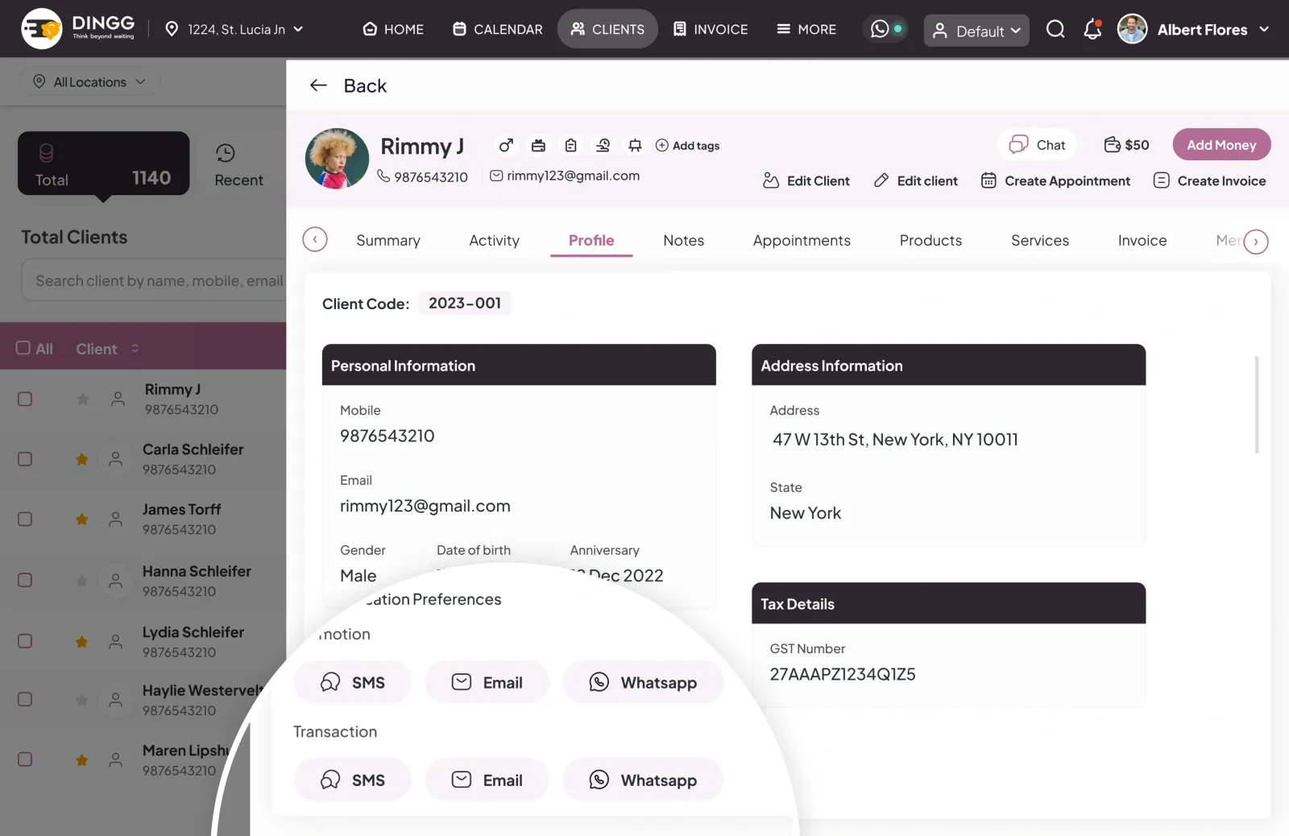Click the DINGG logo
1289x836 pixels.
click(79, 28)
